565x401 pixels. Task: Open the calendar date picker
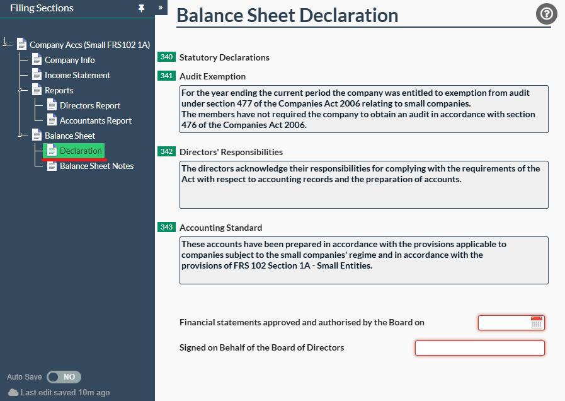point(536,322)
